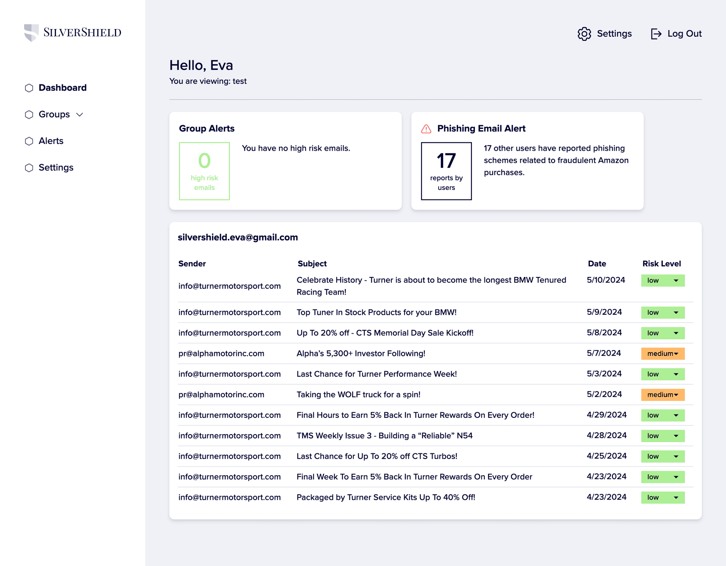Screen dimensions: 726x566
Task: Open the Groups menu item
Action: pos(54,114)
